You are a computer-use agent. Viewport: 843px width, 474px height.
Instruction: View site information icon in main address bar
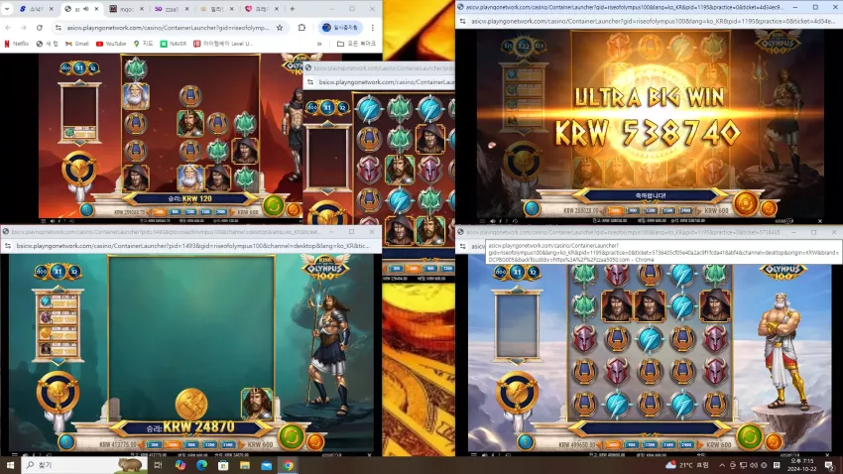59,28
